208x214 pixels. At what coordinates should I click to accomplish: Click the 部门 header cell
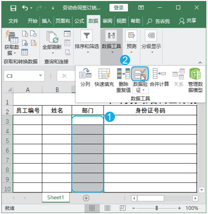pos(88,110)
